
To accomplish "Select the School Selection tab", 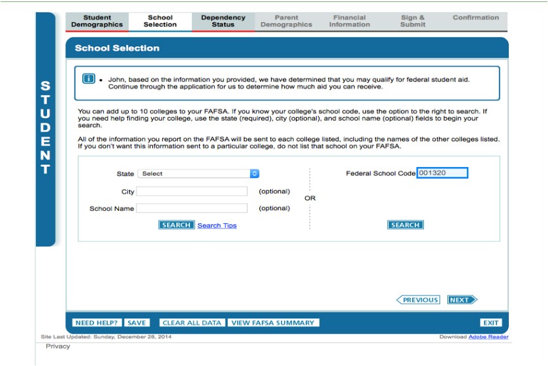I will 160,21.
